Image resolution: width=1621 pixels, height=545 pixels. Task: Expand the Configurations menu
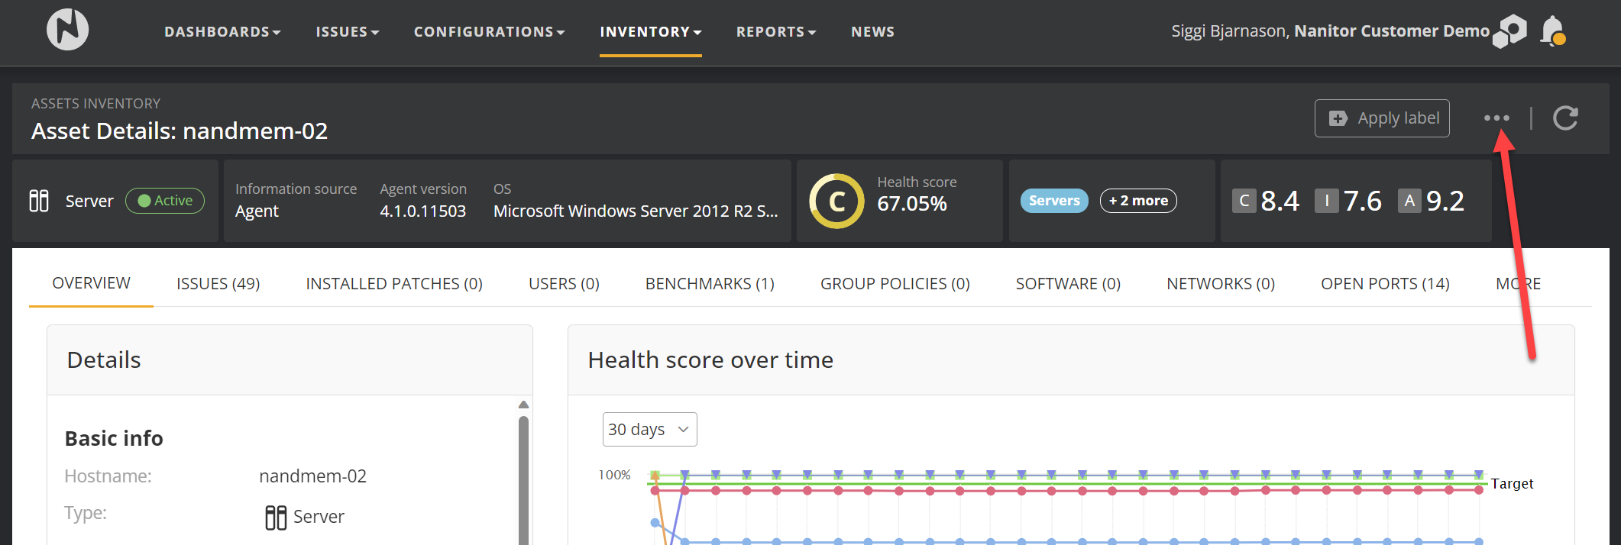(489, 32)
